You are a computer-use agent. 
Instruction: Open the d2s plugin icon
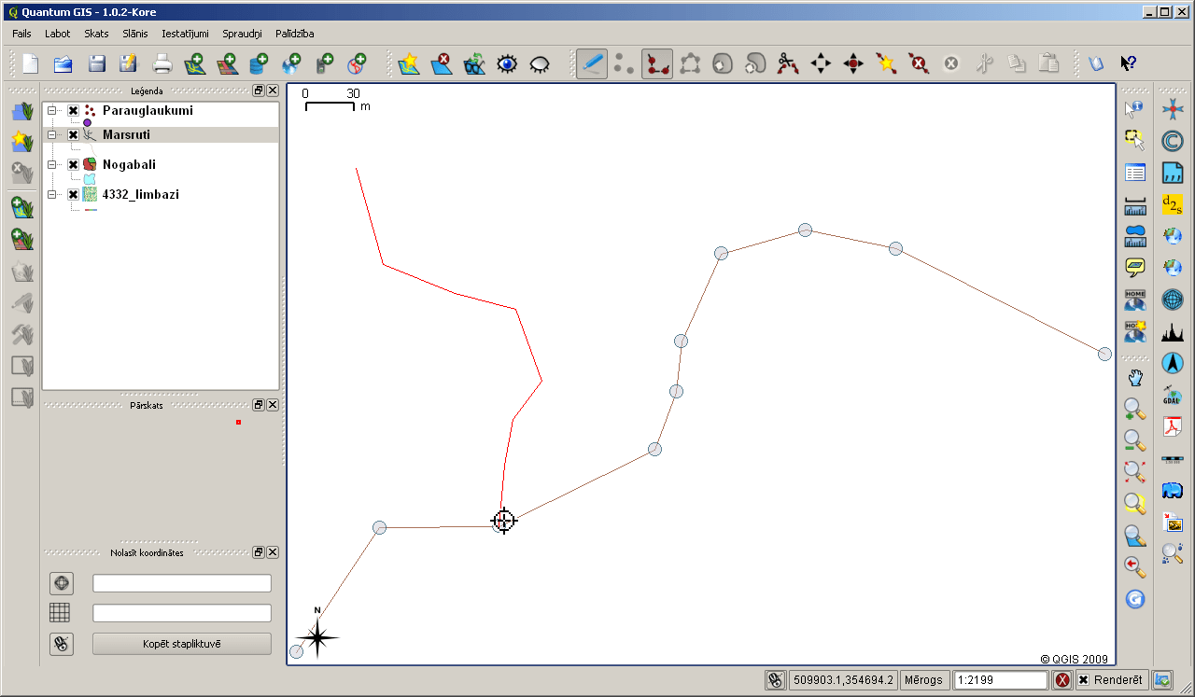point(1173,204)
